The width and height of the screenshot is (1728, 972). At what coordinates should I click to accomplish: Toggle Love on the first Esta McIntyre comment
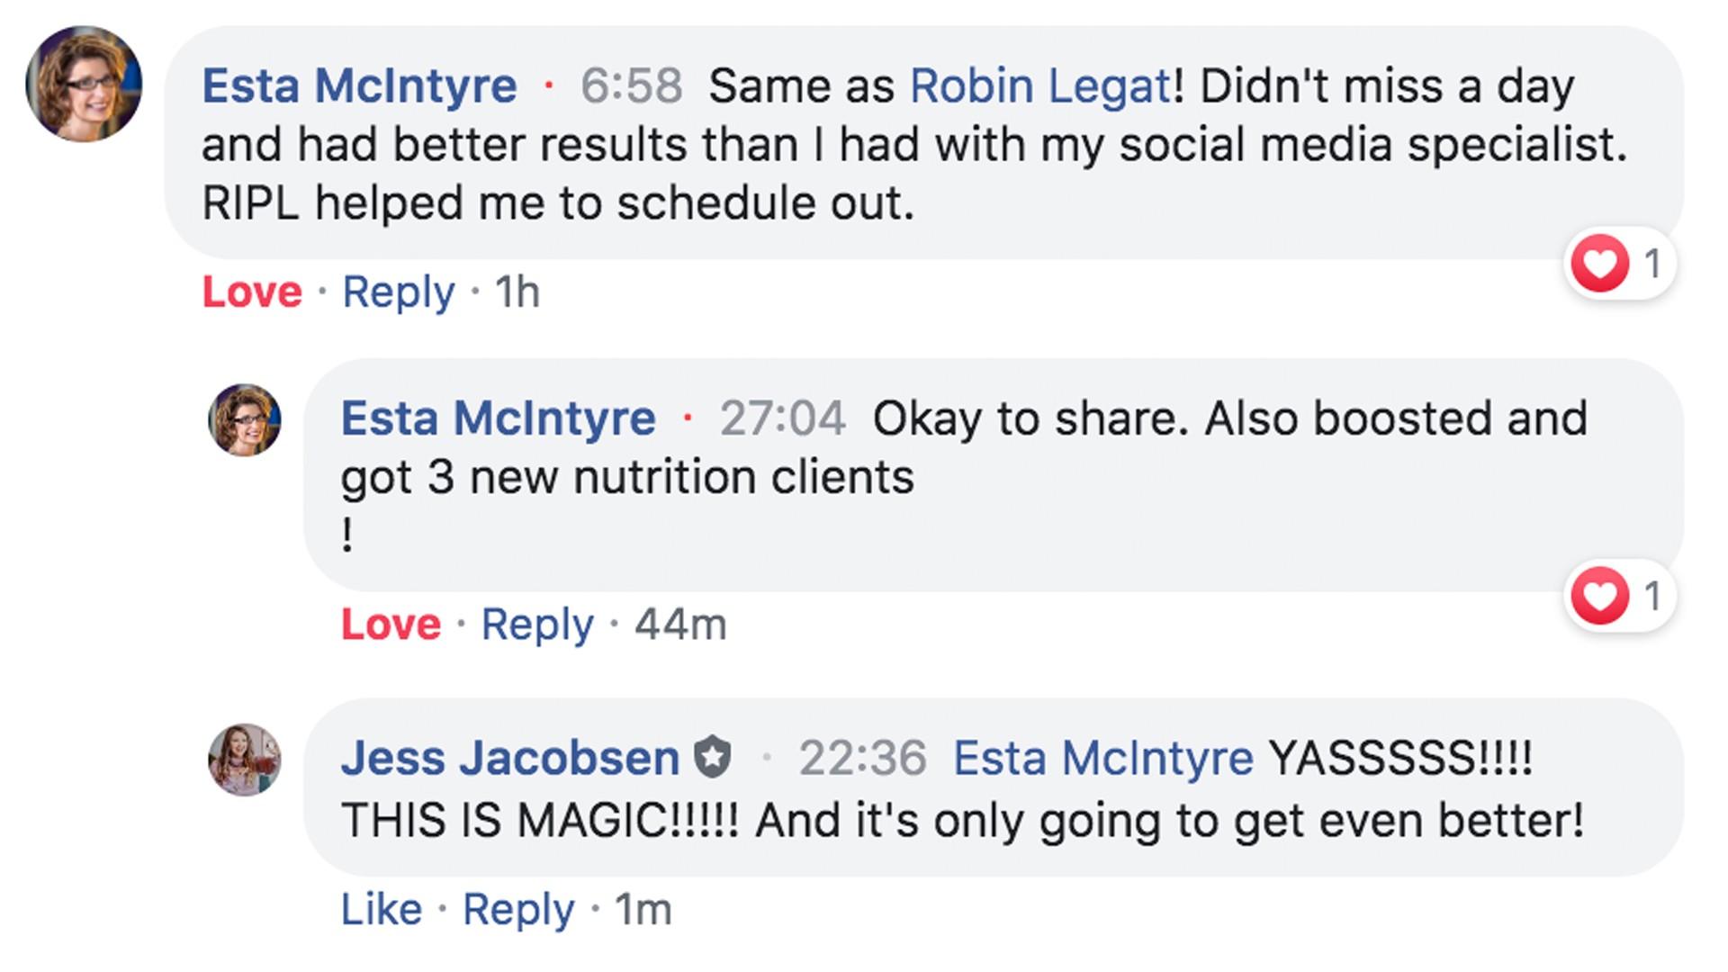[252, 292]
